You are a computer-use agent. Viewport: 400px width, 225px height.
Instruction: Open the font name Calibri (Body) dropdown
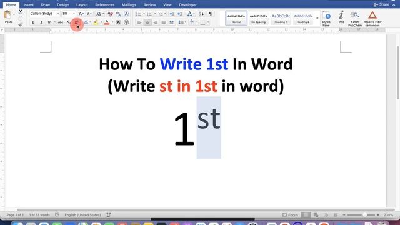(58, 14)
